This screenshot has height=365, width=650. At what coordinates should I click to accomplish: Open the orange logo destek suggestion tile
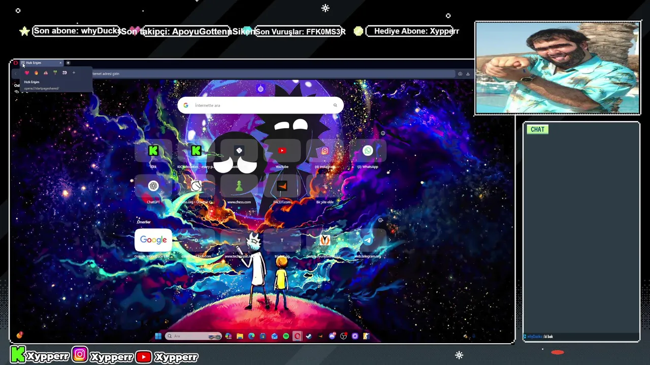tap(325, 240)
